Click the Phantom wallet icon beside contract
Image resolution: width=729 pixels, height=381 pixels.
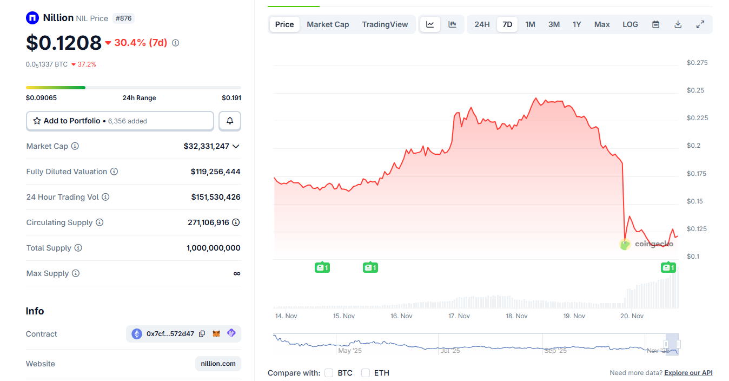point(231,333)
